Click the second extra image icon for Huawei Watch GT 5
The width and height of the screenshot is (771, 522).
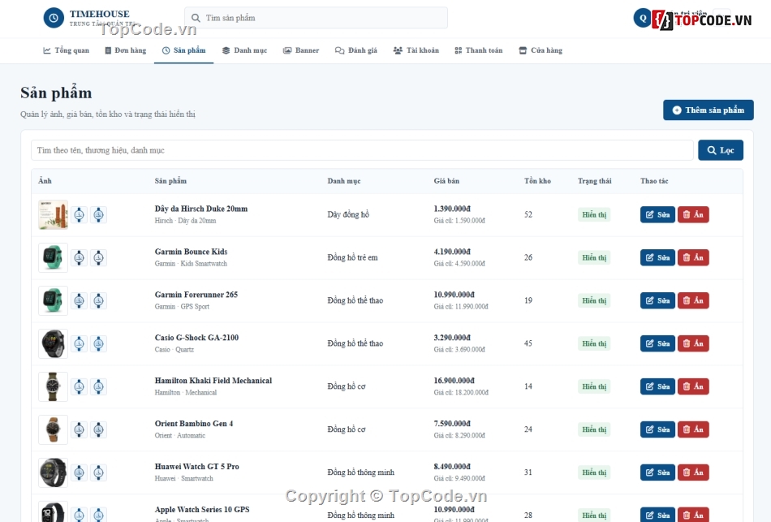pyautogui.click(x=98, y=472)
